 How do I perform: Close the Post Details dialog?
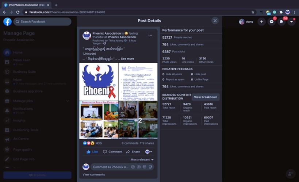coord(215,20)
